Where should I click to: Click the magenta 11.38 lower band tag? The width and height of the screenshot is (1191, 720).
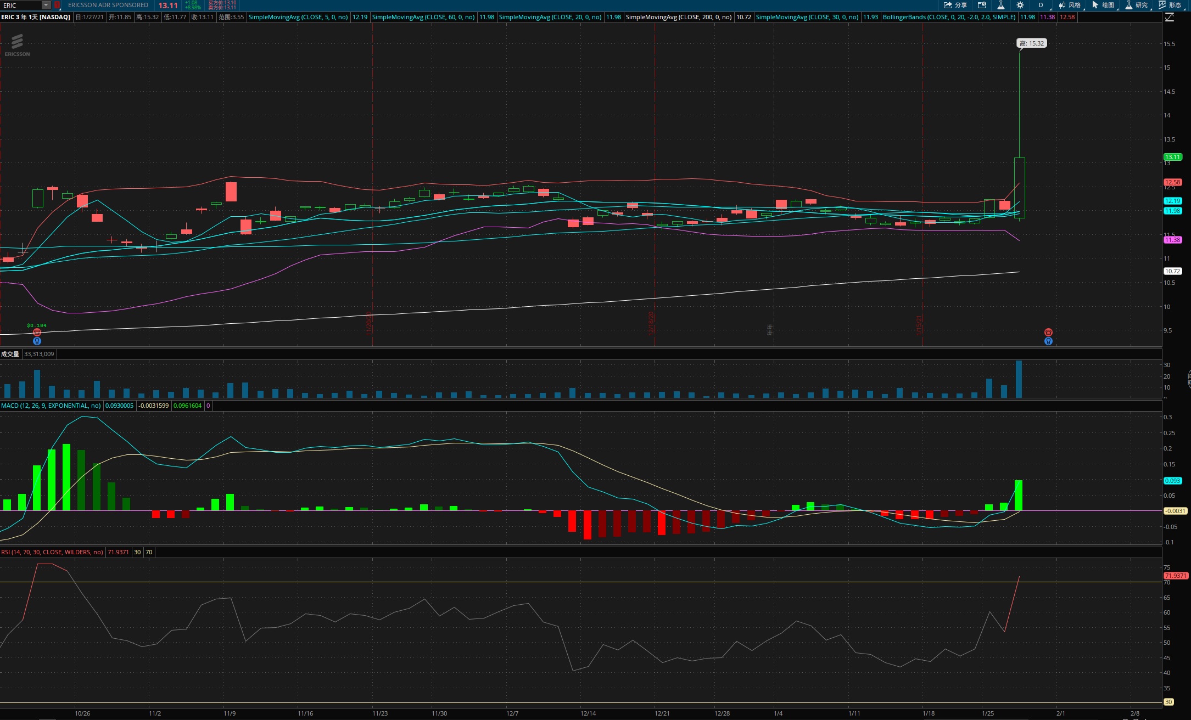(1172, 240)
